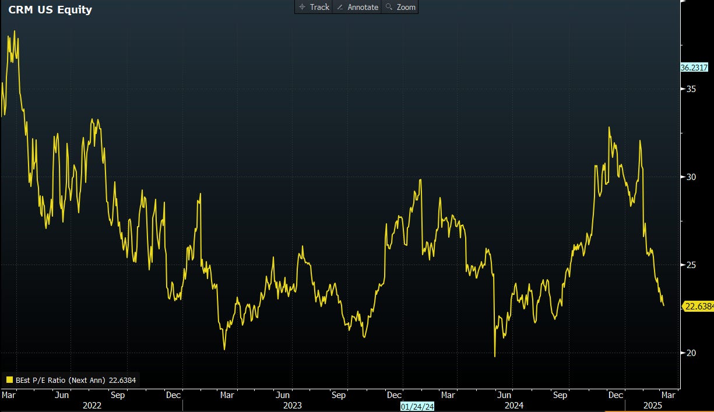Image resolution: width=714 pixels, height=412 pixels.
Task: Activate the Track crosshair tool
Action: pyautogui.click(x=314, y=7)
